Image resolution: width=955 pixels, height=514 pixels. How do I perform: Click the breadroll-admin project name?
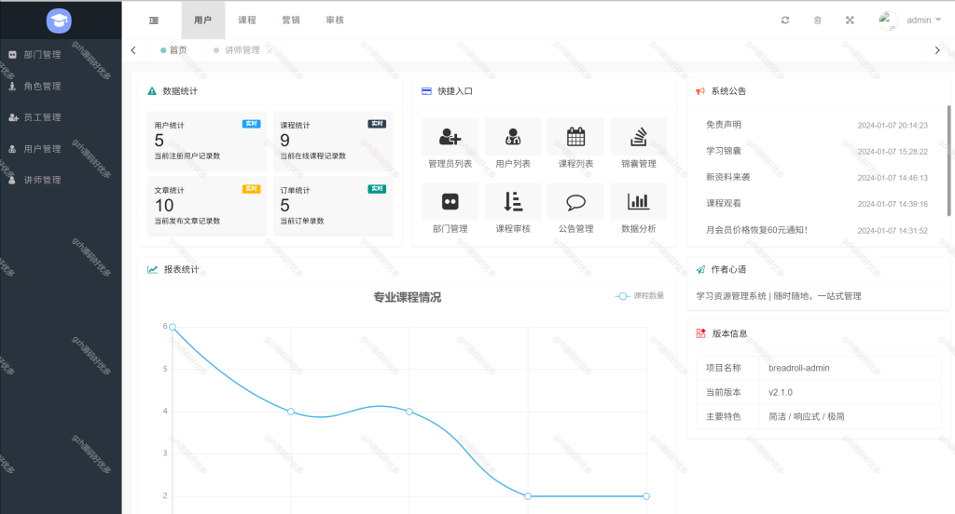pyautogui.click(x=799, y=368)
